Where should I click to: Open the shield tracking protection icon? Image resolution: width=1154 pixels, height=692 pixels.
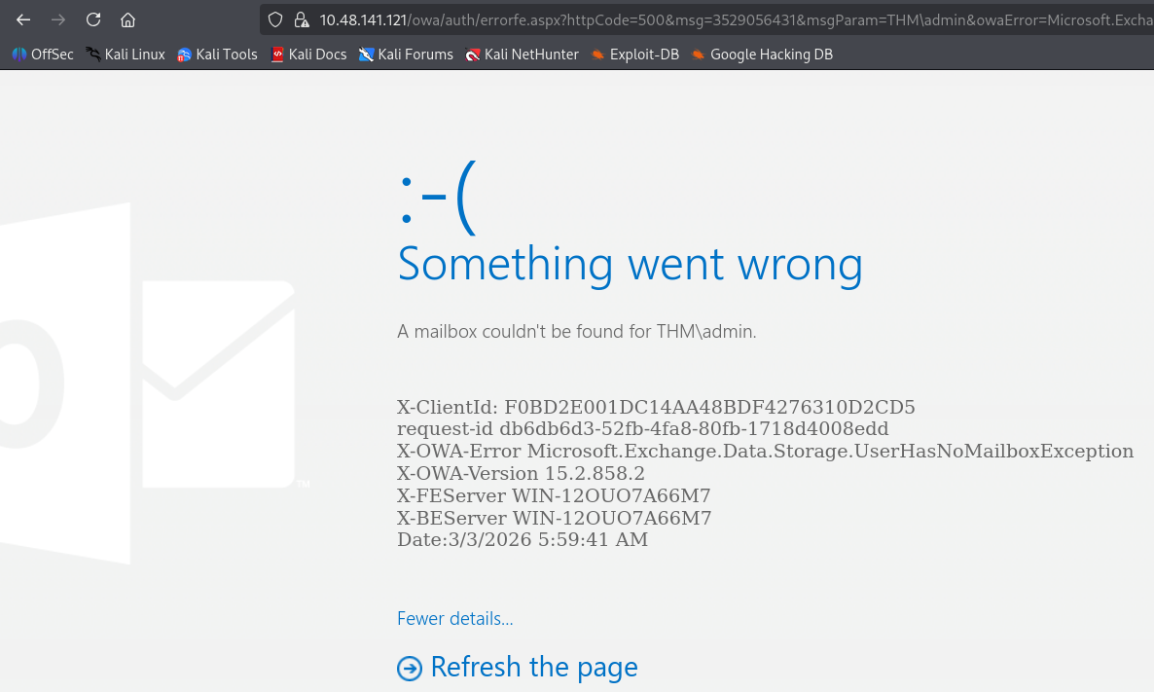275,19
